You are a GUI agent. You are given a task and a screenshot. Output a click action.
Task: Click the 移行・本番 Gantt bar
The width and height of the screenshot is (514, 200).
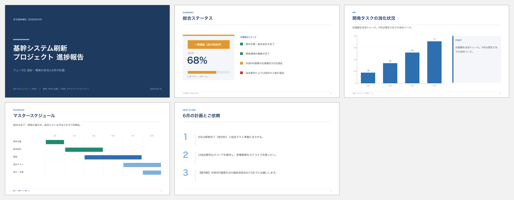coord(152,173)
